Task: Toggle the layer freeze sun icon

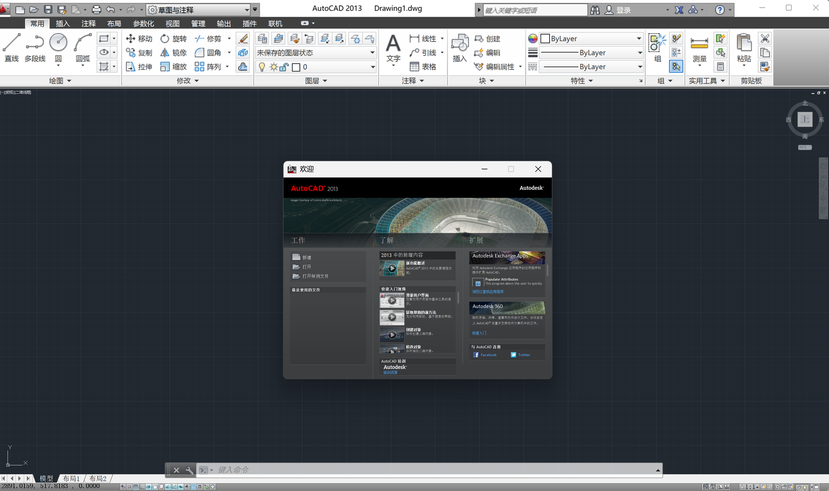Action: pyautogui.click(x=273, y=67)
